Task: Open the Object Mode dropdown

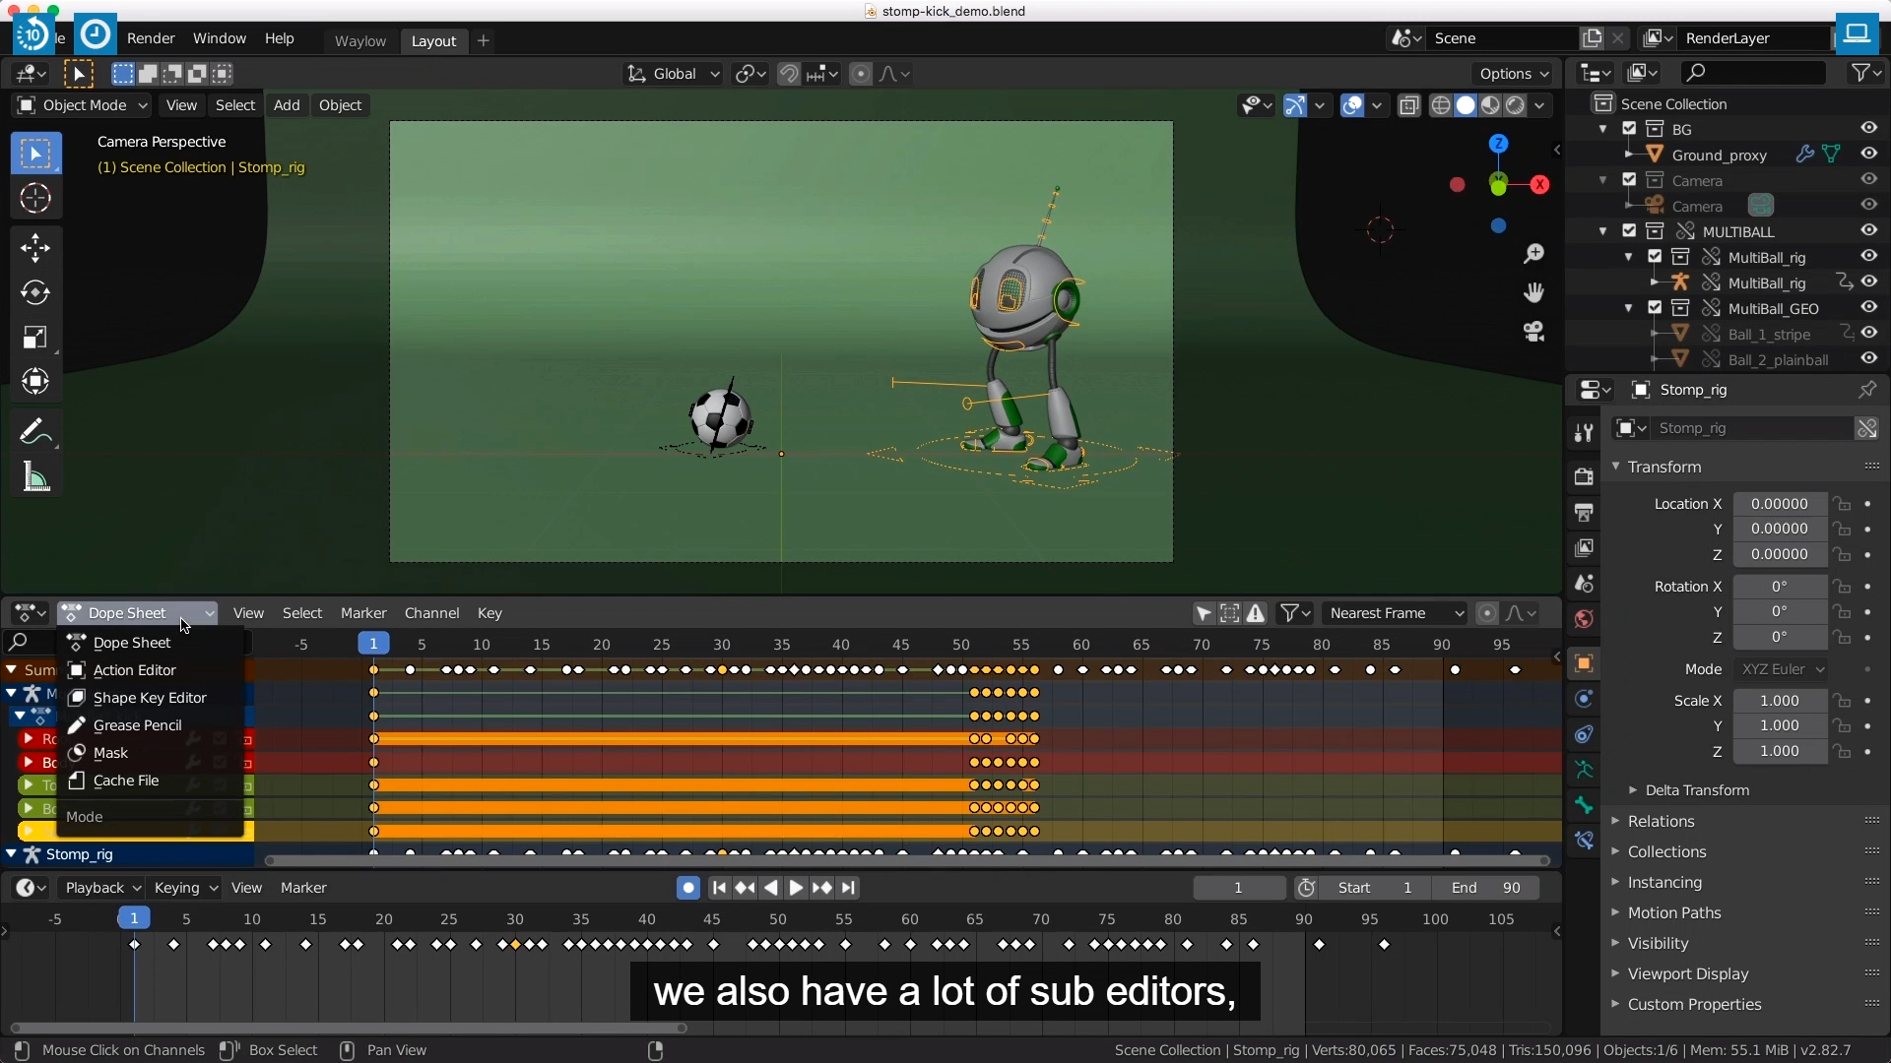Action: pos(83,105)
